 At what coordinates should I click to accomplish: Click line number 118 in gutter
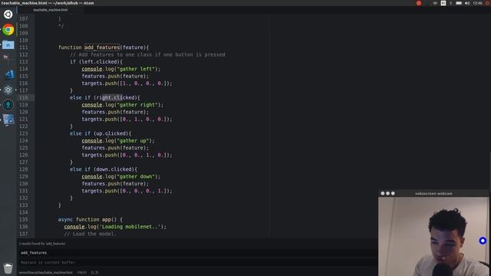[x=24, y=97]
